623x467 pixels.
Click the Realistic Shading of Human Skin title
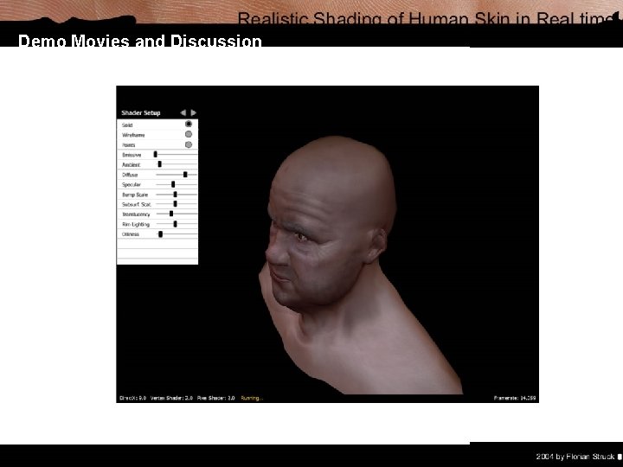point(427,18)
